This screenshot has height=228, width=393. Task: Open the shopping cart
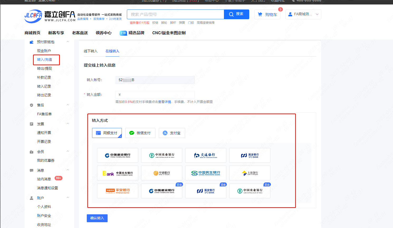click(x=268, y=14)
